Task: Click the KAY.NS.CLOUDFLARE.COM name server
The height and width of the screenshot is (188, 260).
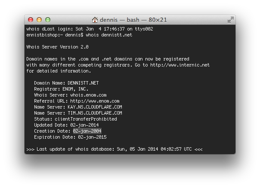Action: tap(95, 107)
